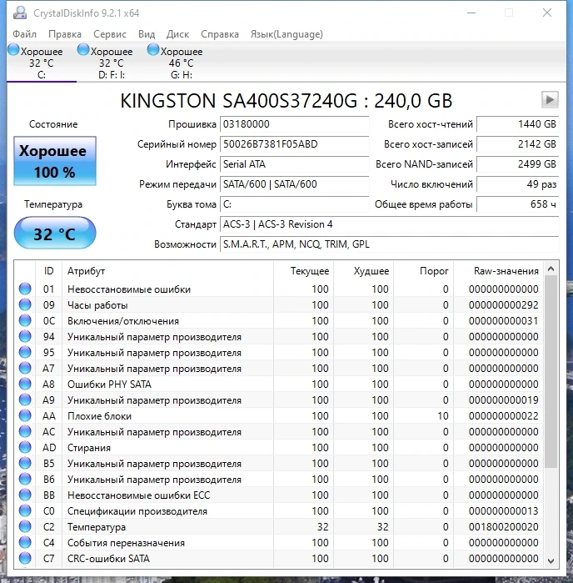Open the Язык(Language) menu

[x=286, y=34]
